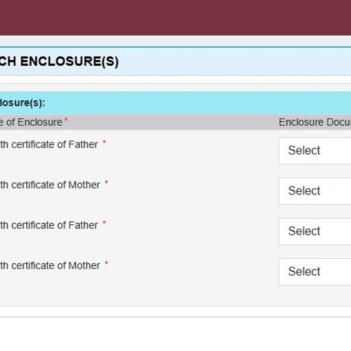Click the "Enclosure Docu" column header
The height and width of the screenshot is (351, 351).
point(315,122)
